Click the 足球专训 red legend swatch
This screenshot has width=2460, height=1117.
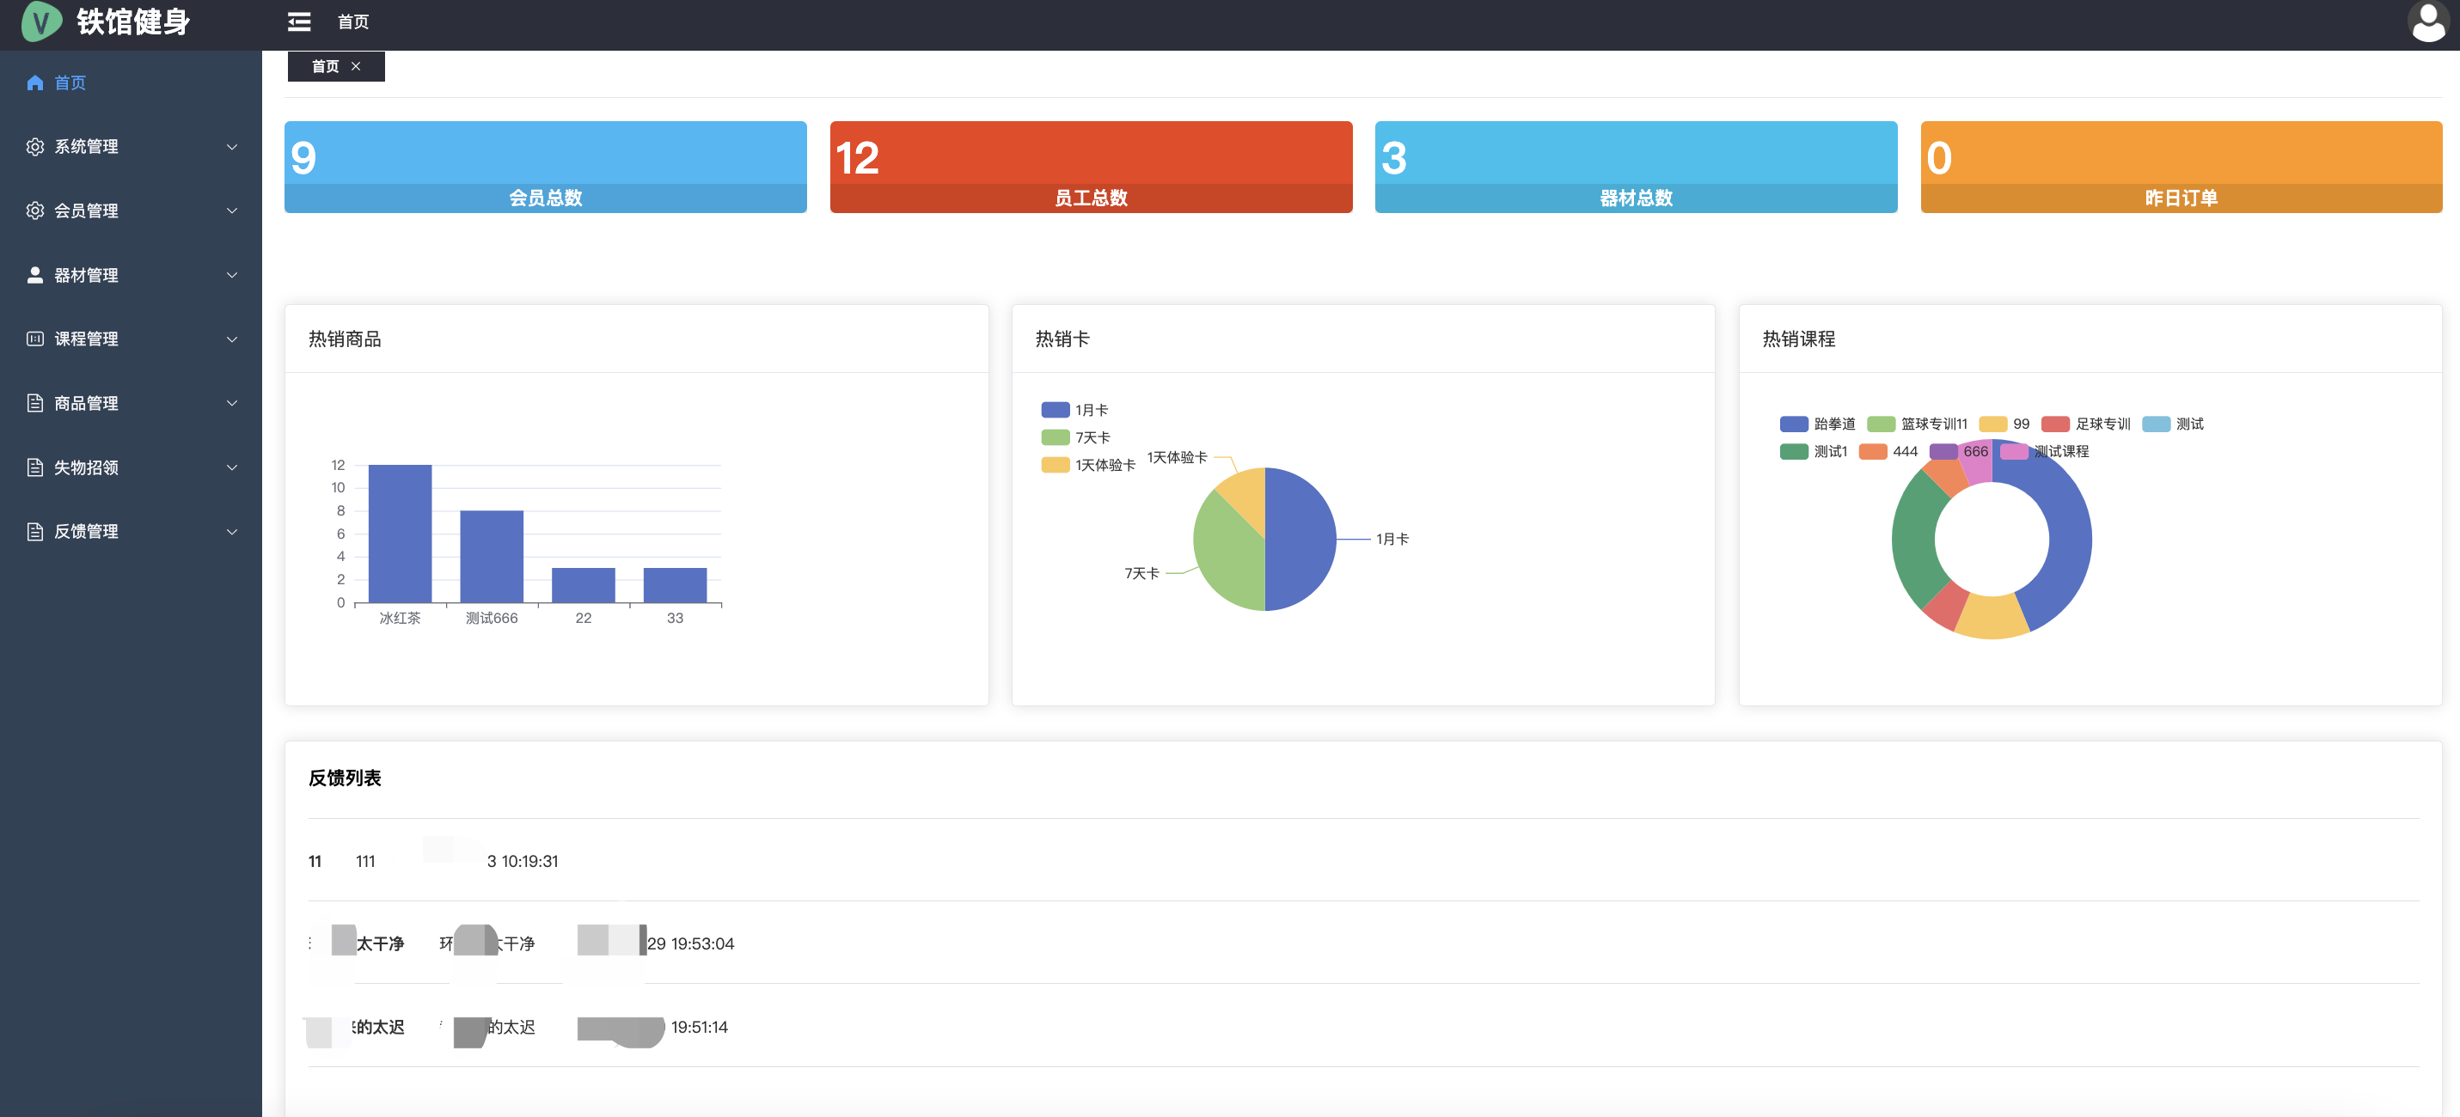coord(2055,424)
